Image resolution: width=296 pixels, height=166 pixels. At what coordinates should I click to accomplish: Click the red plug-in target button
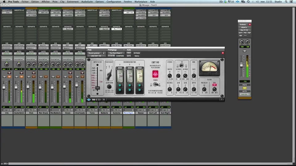click(x=223, y=53)
